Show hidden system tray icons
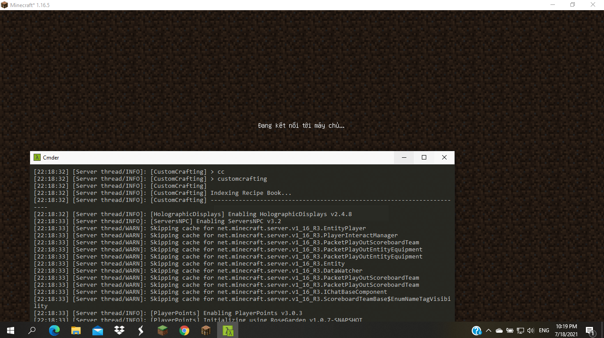 [489, 330]
